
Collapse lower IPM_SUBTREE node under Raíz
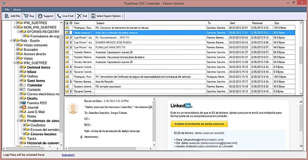pos(14,63)
